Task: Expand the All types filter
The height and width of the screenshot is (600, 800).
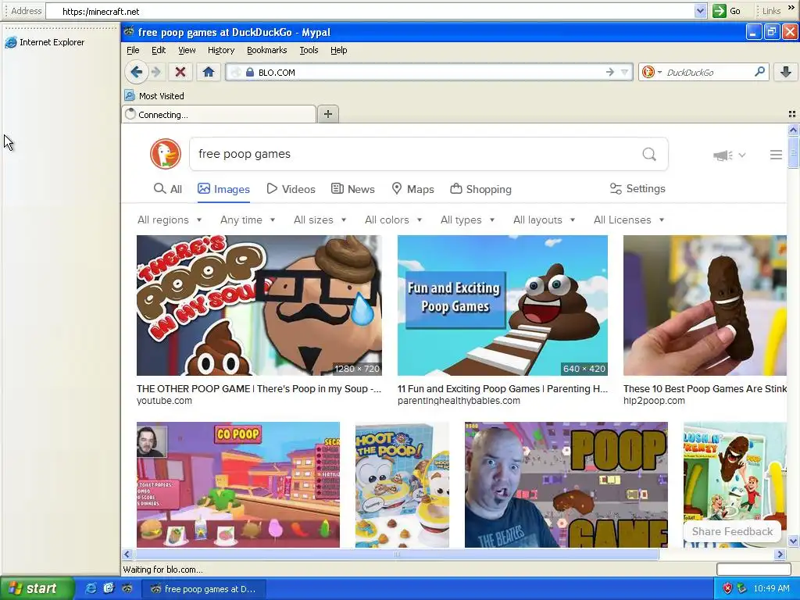Action: point(467,220)
